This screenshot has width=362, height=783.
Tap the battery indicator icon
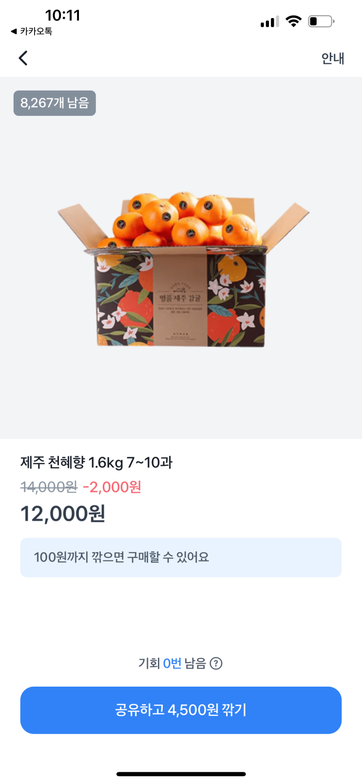point(321,21)
